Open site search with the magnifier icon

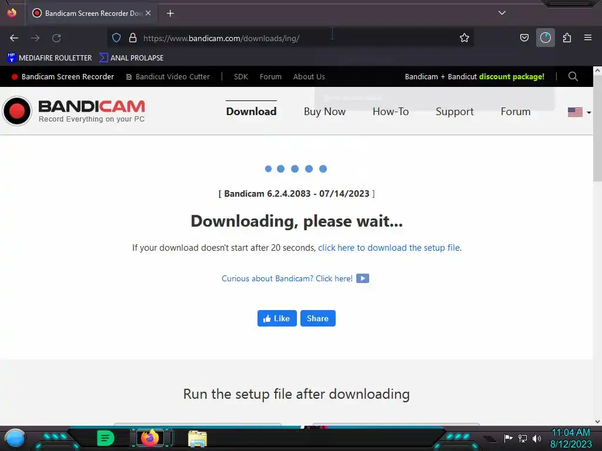(573, 76)
